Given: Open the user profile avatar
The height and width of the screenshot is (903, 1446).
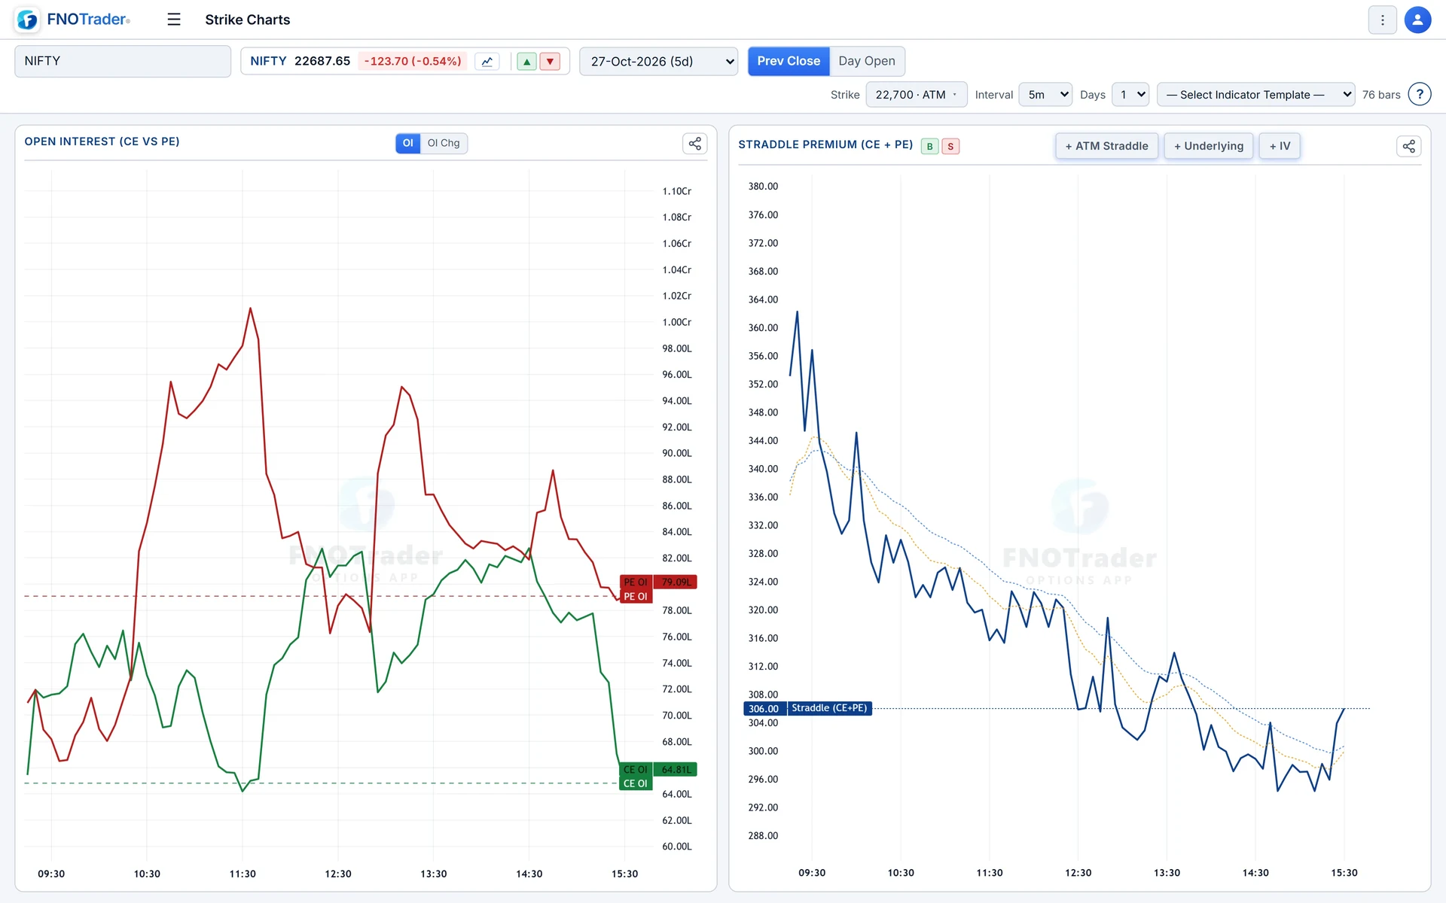Looking at the screenshot, I should pos(1417,20).
